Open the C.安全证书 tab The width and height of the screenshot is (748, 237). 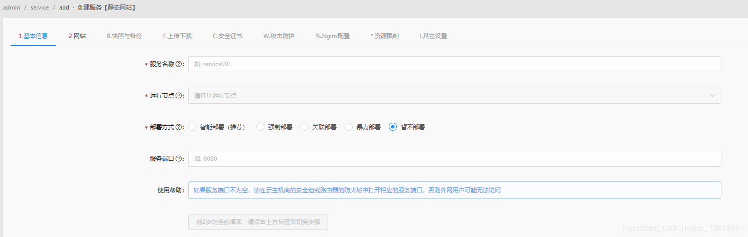pos(227,36)
